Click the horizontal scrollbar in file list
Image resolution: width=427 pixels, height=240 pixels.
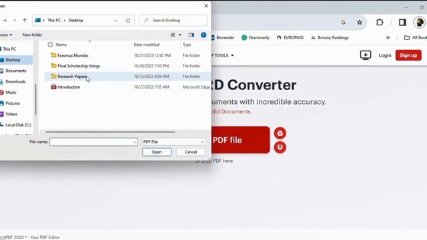pyautogui.click(x=110, y=132)
